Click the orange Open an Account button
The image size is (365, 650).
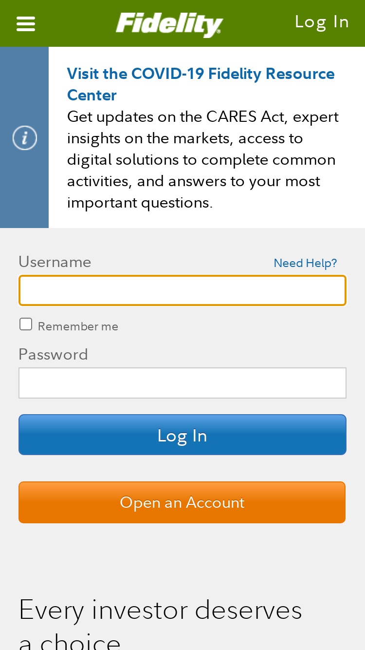pos(182,502)
